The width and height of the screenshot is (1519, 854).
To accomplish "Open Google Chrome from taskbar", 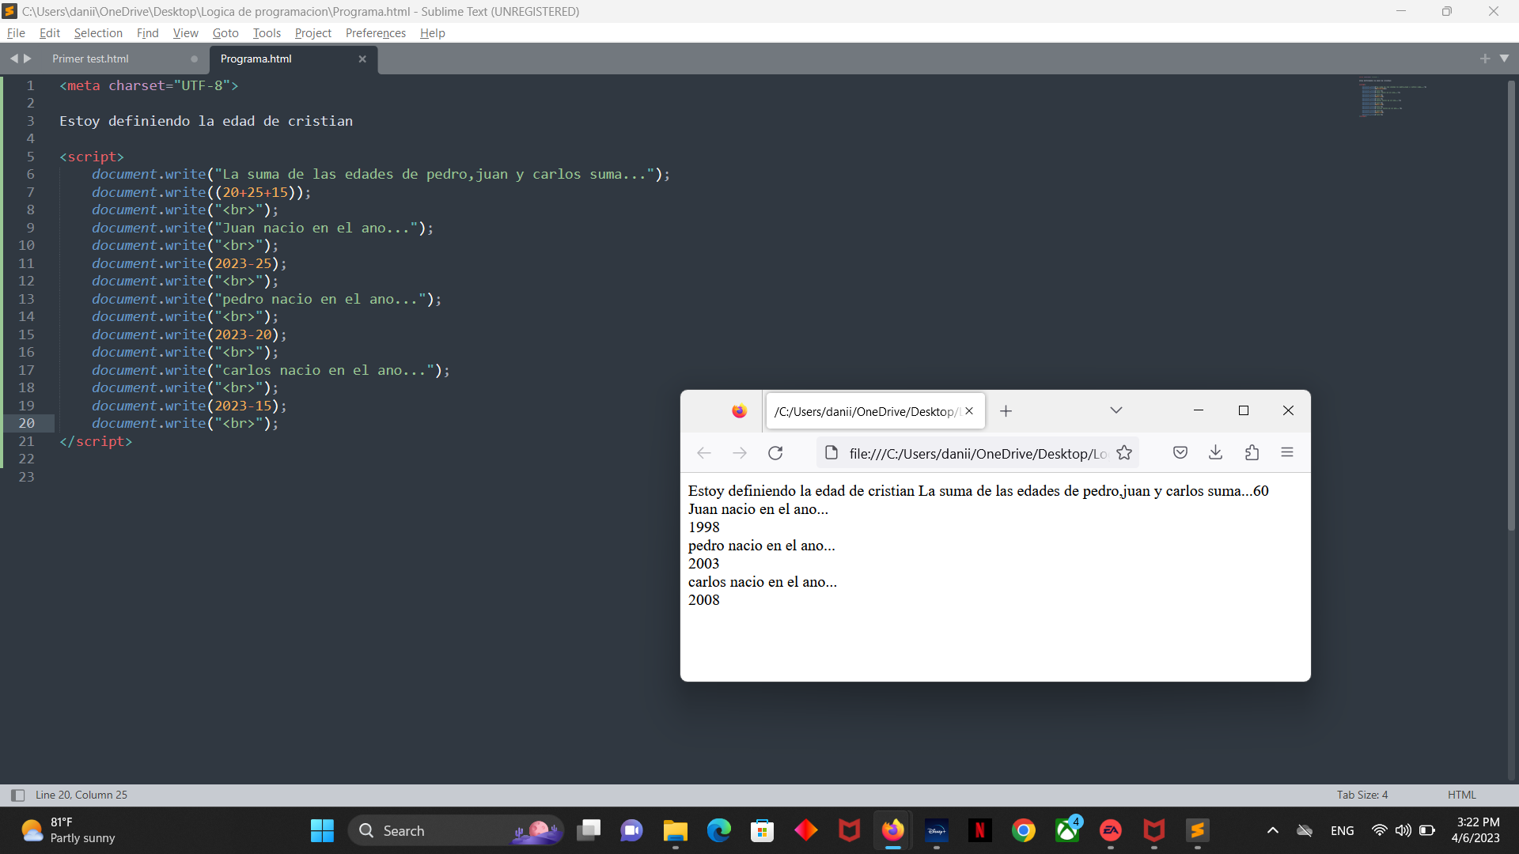I will [1024, 831].
